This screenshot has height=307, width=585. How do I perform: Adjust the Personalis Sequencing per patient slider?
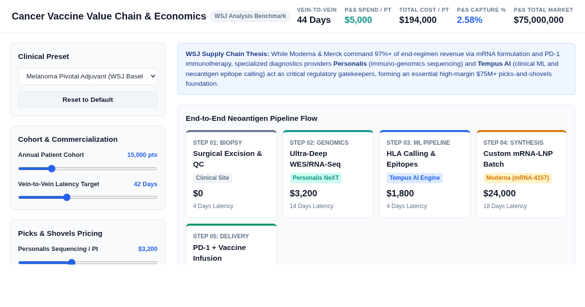click(x=88, y=262)
